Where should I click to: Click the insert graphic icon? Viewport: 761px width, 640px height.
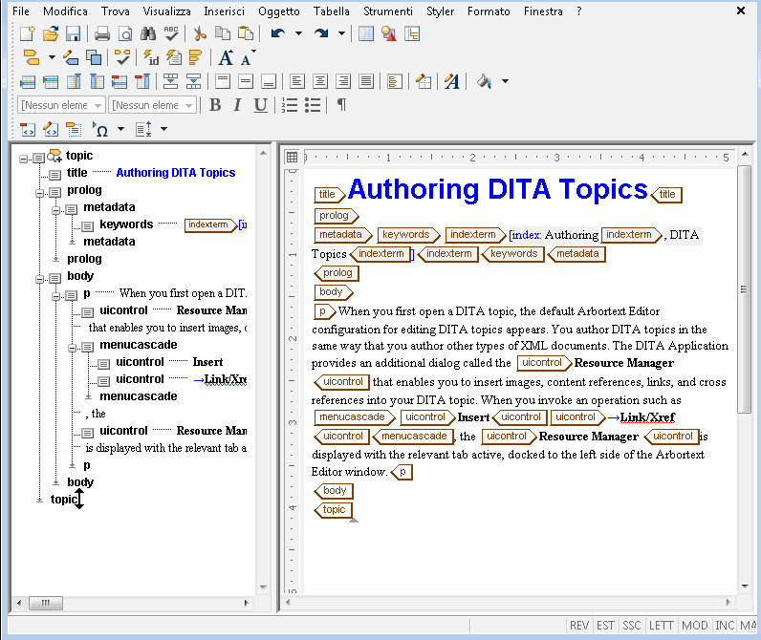(389, 33)
